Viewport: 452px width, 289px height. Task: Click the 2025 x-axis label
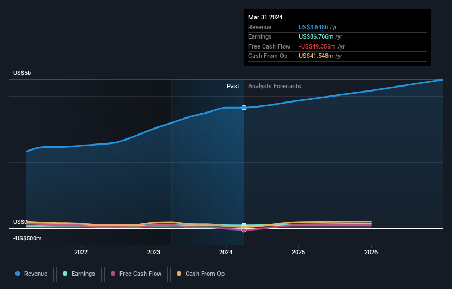[298, 252]
